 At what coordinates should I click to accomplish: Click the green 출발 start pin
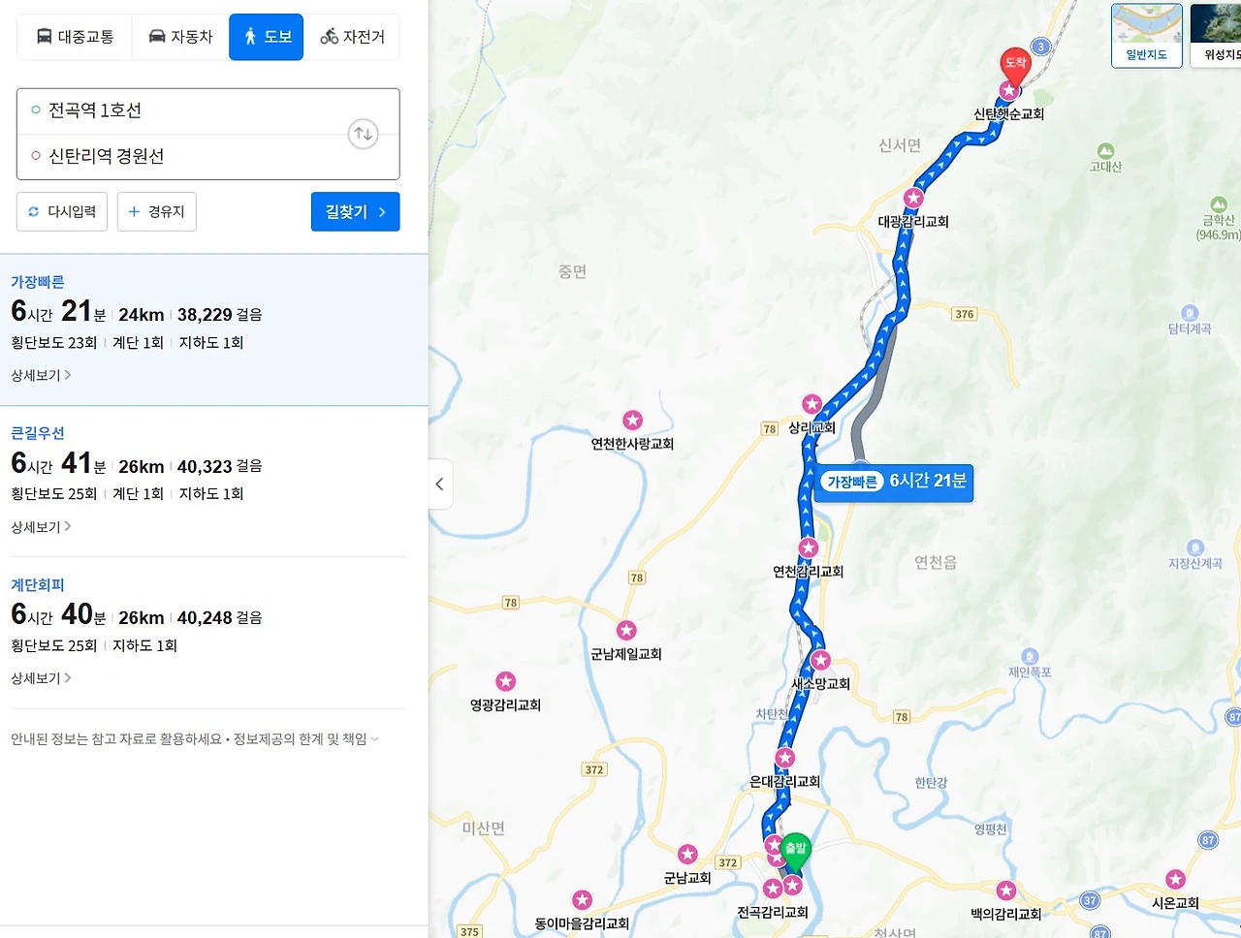tap(795, 851)
